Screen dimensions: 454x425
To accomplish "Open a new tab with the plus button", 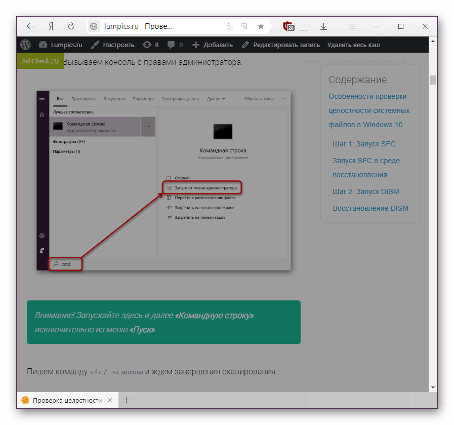I will pyautogui.click(x=126, y=400).
